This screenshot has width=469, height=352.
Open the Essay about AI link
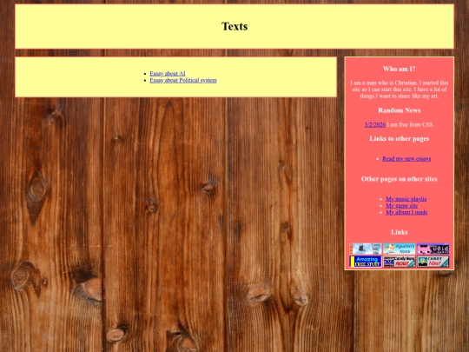(168, 73)
